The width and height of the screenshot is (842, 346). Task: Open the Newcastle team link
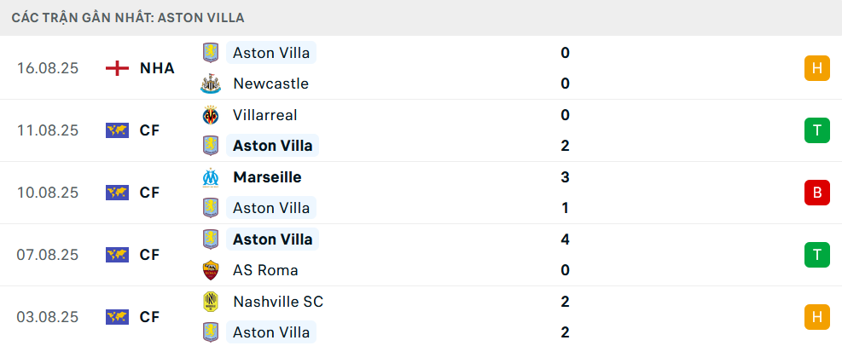coord(270,84)
